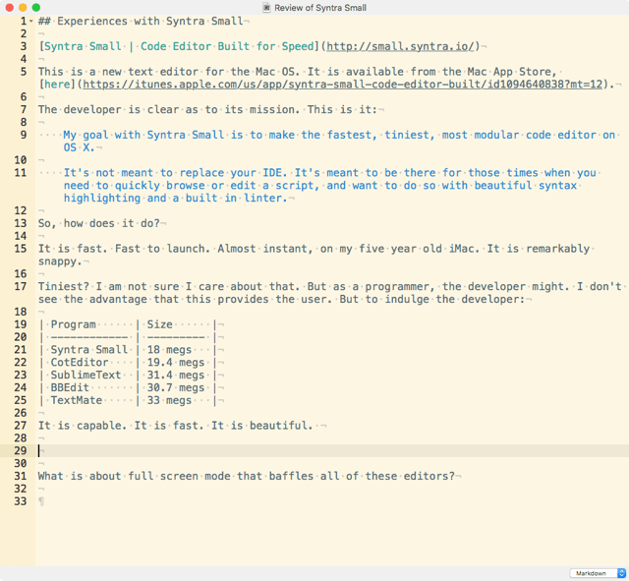Zoom the window with green button
Screen dimensions: 629x581
pyautogui.click(x=36, y=7)
